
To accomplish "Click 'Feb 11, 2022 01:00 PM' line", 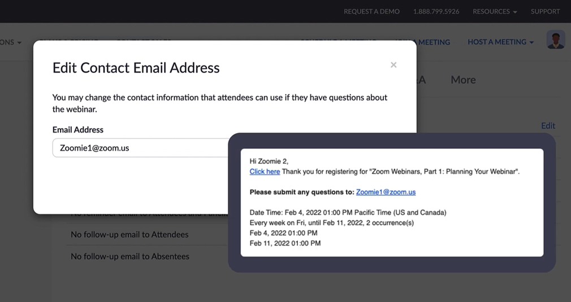I will tap(285, 243).
